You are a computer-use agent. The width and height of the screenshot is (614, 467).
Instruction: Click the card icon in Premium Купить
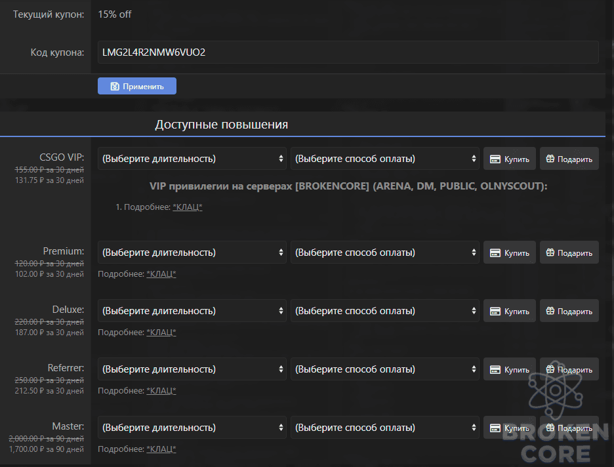pyautogui.click(x=495, y=253)
